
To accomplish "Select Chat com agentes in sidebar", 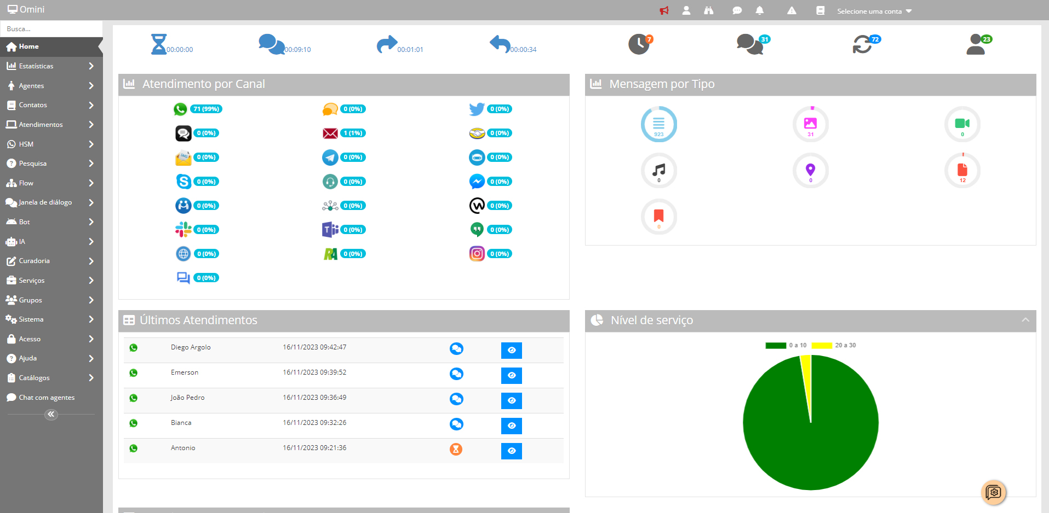I will coord(47,398).
